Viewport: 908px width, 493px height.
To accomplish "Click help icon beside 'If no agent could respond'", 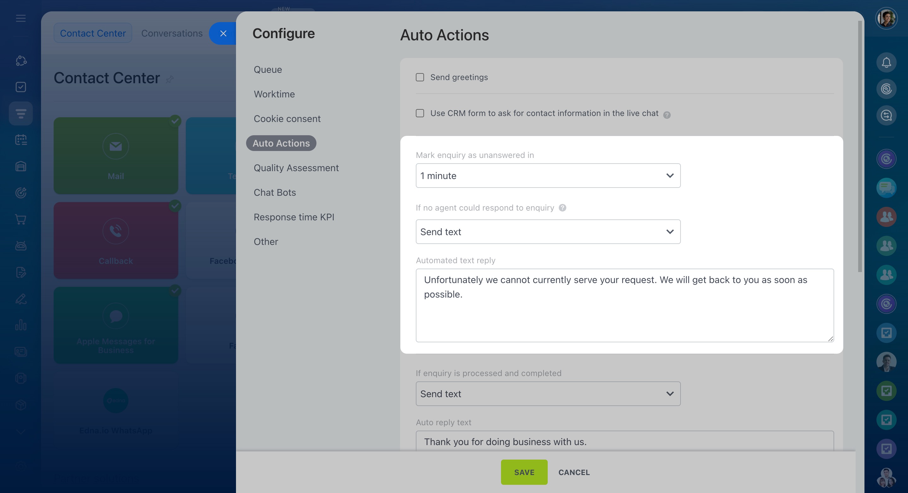I will click(x=563, y=208).
